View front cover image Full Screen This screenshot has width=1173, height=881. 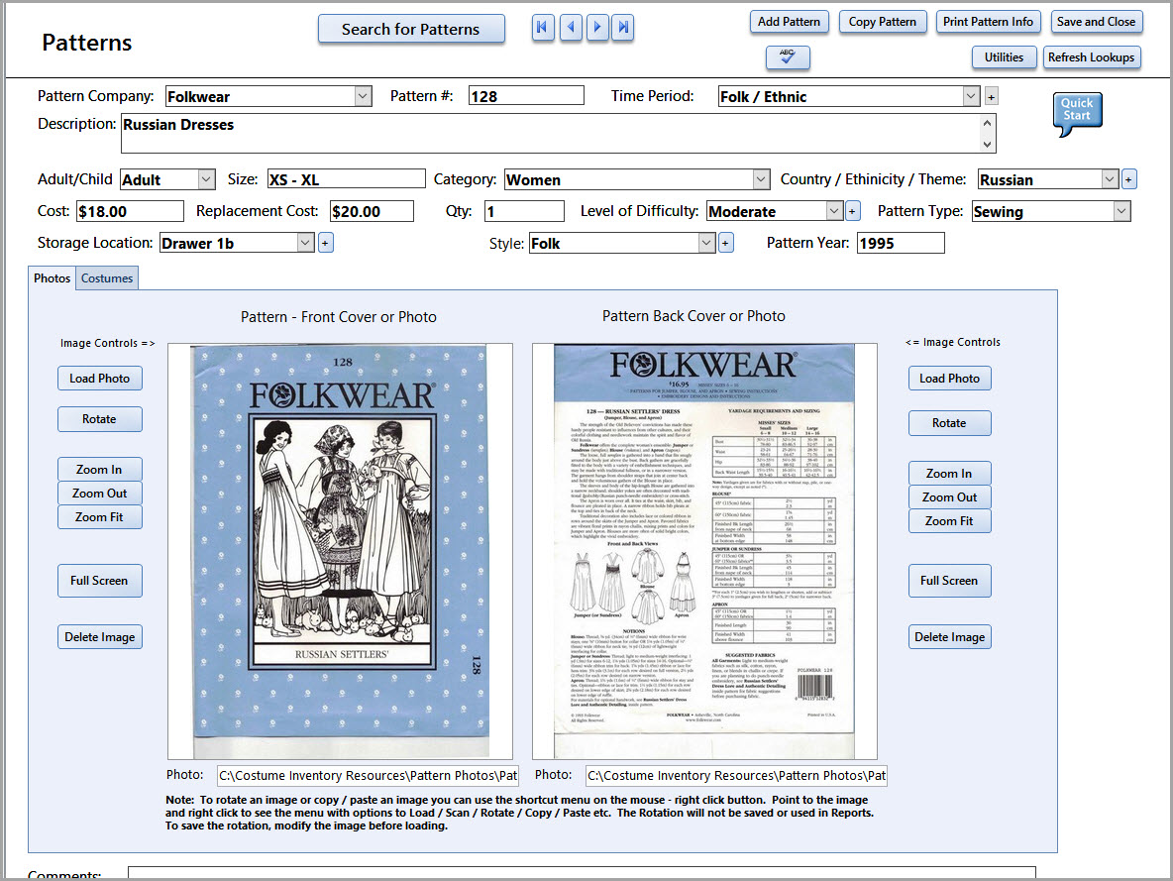[99, 581]
